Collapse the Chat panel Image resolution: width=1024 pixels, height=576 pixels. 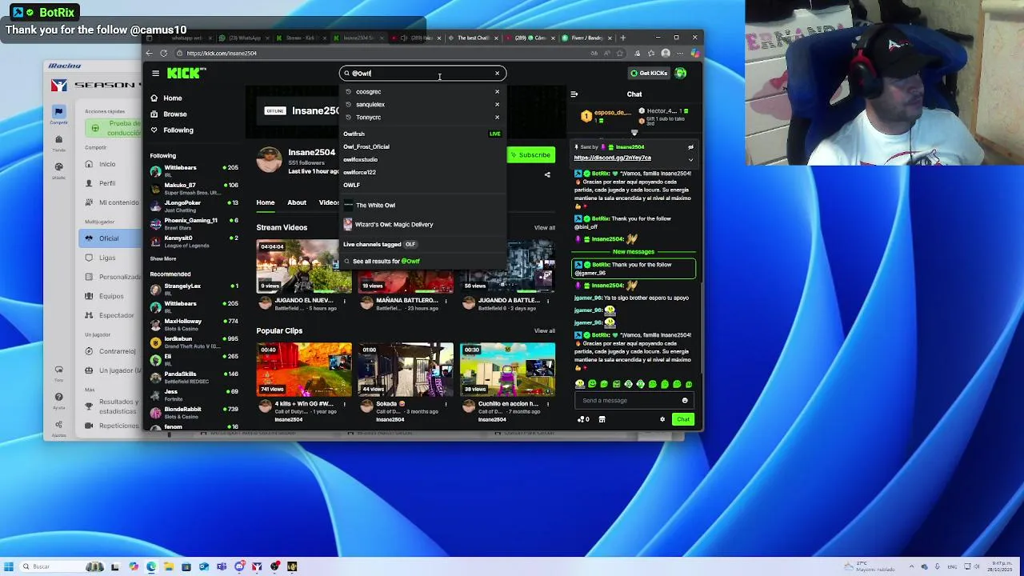[574, 94]
